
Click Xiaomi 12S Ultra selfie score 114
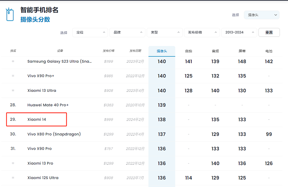point(189,178)
